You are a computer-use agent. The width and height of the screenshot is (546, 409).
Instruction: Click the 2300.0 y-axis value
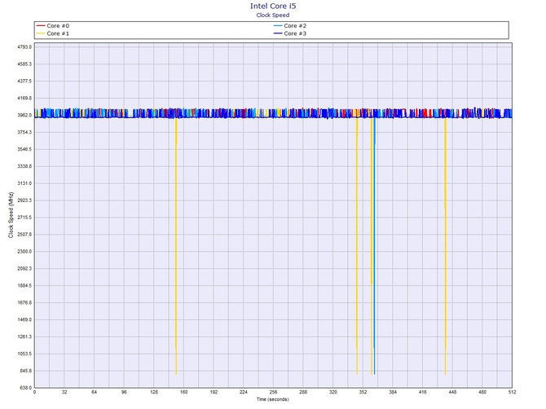24,251
